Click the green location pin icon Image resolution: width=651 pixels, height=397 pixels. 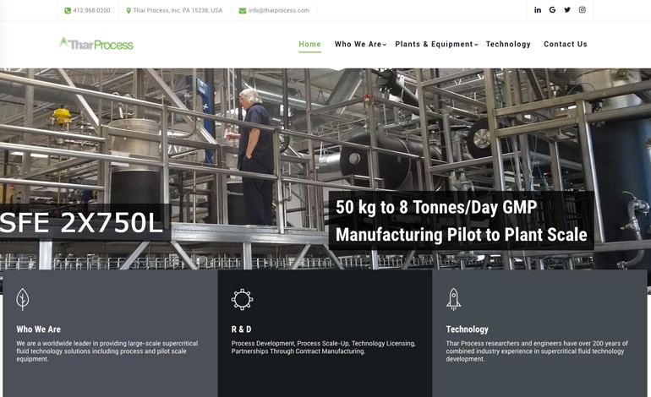tap(129, 10)
